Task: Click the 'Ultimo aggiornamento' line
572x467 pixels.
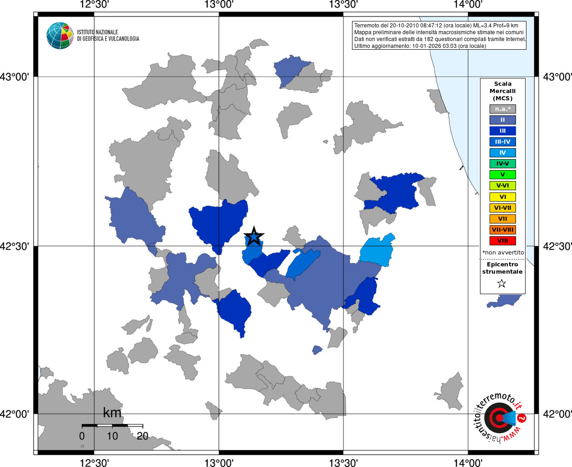Action: [420, 46]
